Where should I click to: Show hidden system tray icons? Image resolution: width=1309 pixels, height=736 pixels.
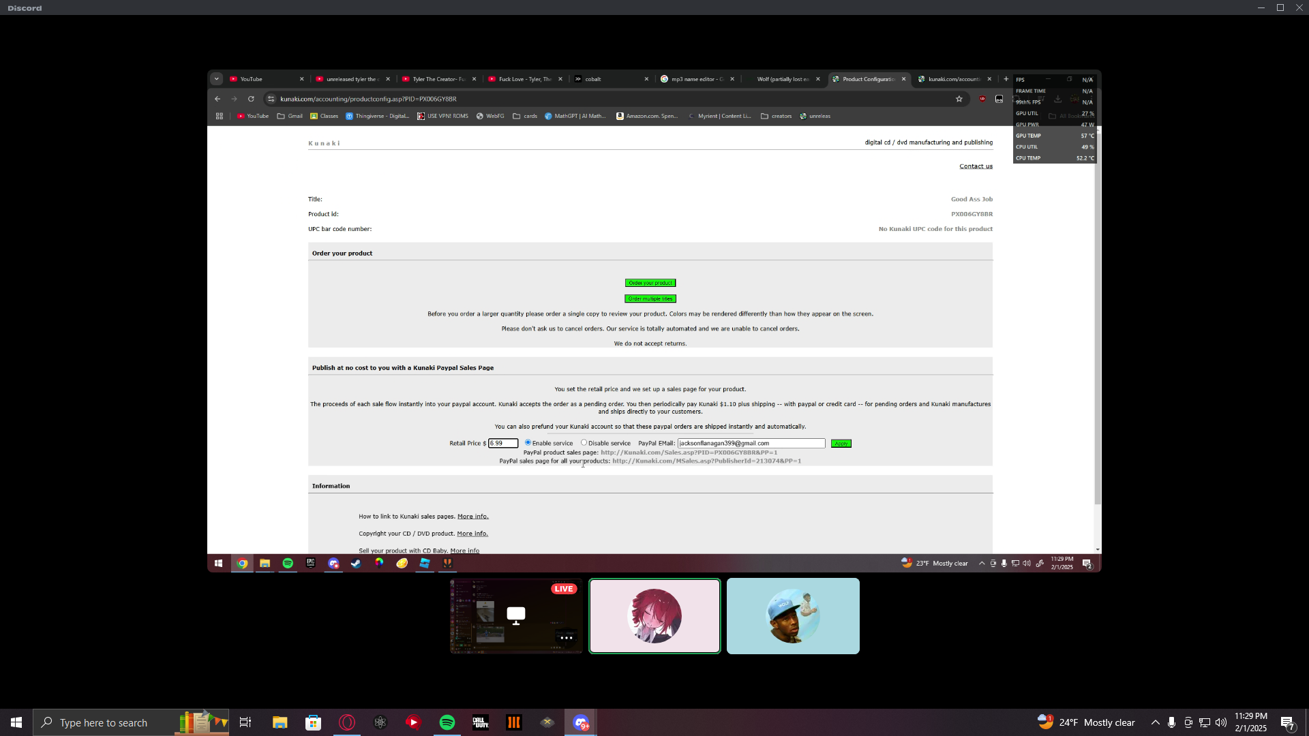[x=1155, y=722]
